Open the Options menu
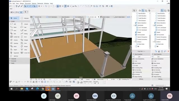179x101 pixels. (x=34, y=4)
